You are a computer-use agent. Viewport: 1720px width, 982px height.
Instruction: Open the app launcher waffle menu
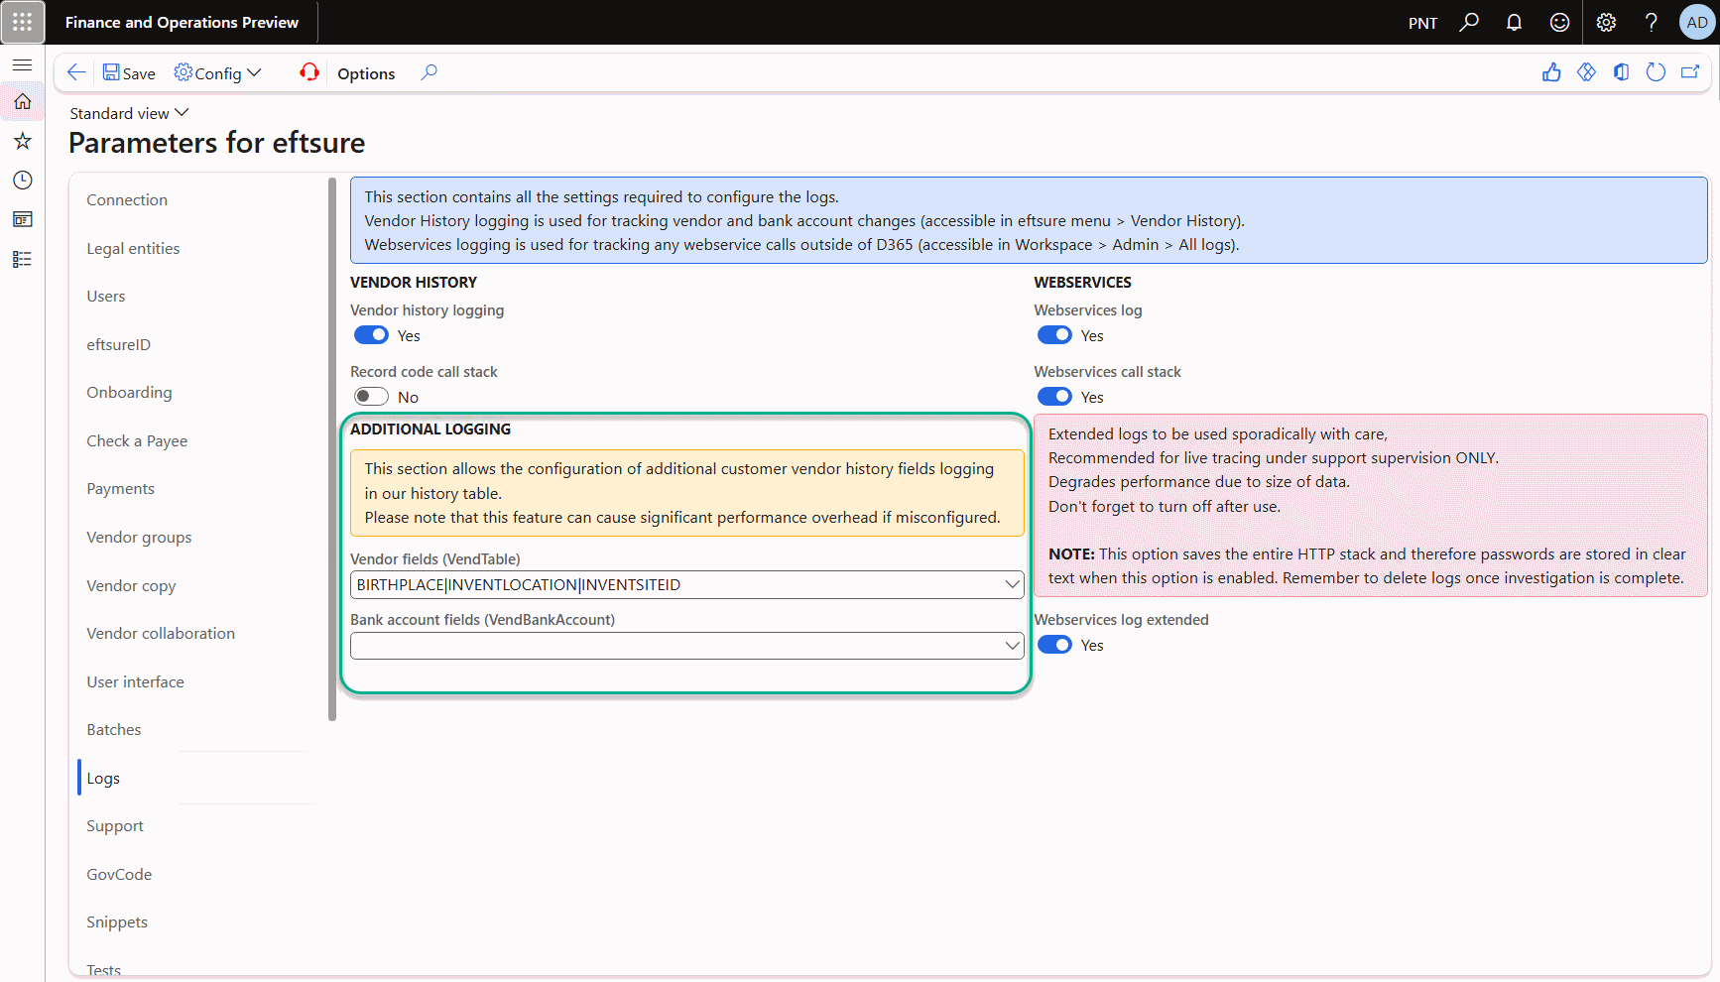pyautogui.click(x=22, y=22)
